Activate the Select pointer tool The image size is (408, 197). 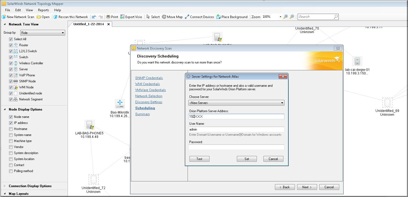[153, 17]
